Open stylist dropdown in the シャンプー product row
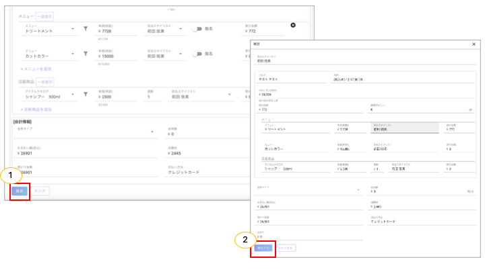 tap(229, 95)
